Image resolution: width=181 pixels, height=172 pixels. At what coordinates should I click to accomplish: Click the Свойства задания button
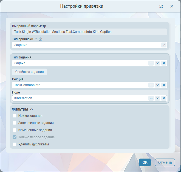29,72
